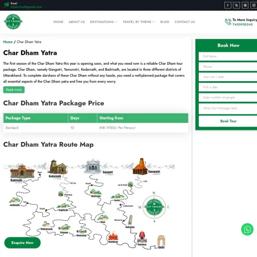Open the X (Twitter) social icon

(x=236, y=6)
